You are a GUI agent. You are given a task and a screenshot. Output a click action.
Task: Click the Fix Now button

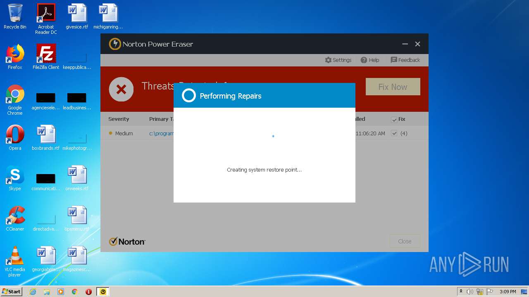[x=393, y=87]
